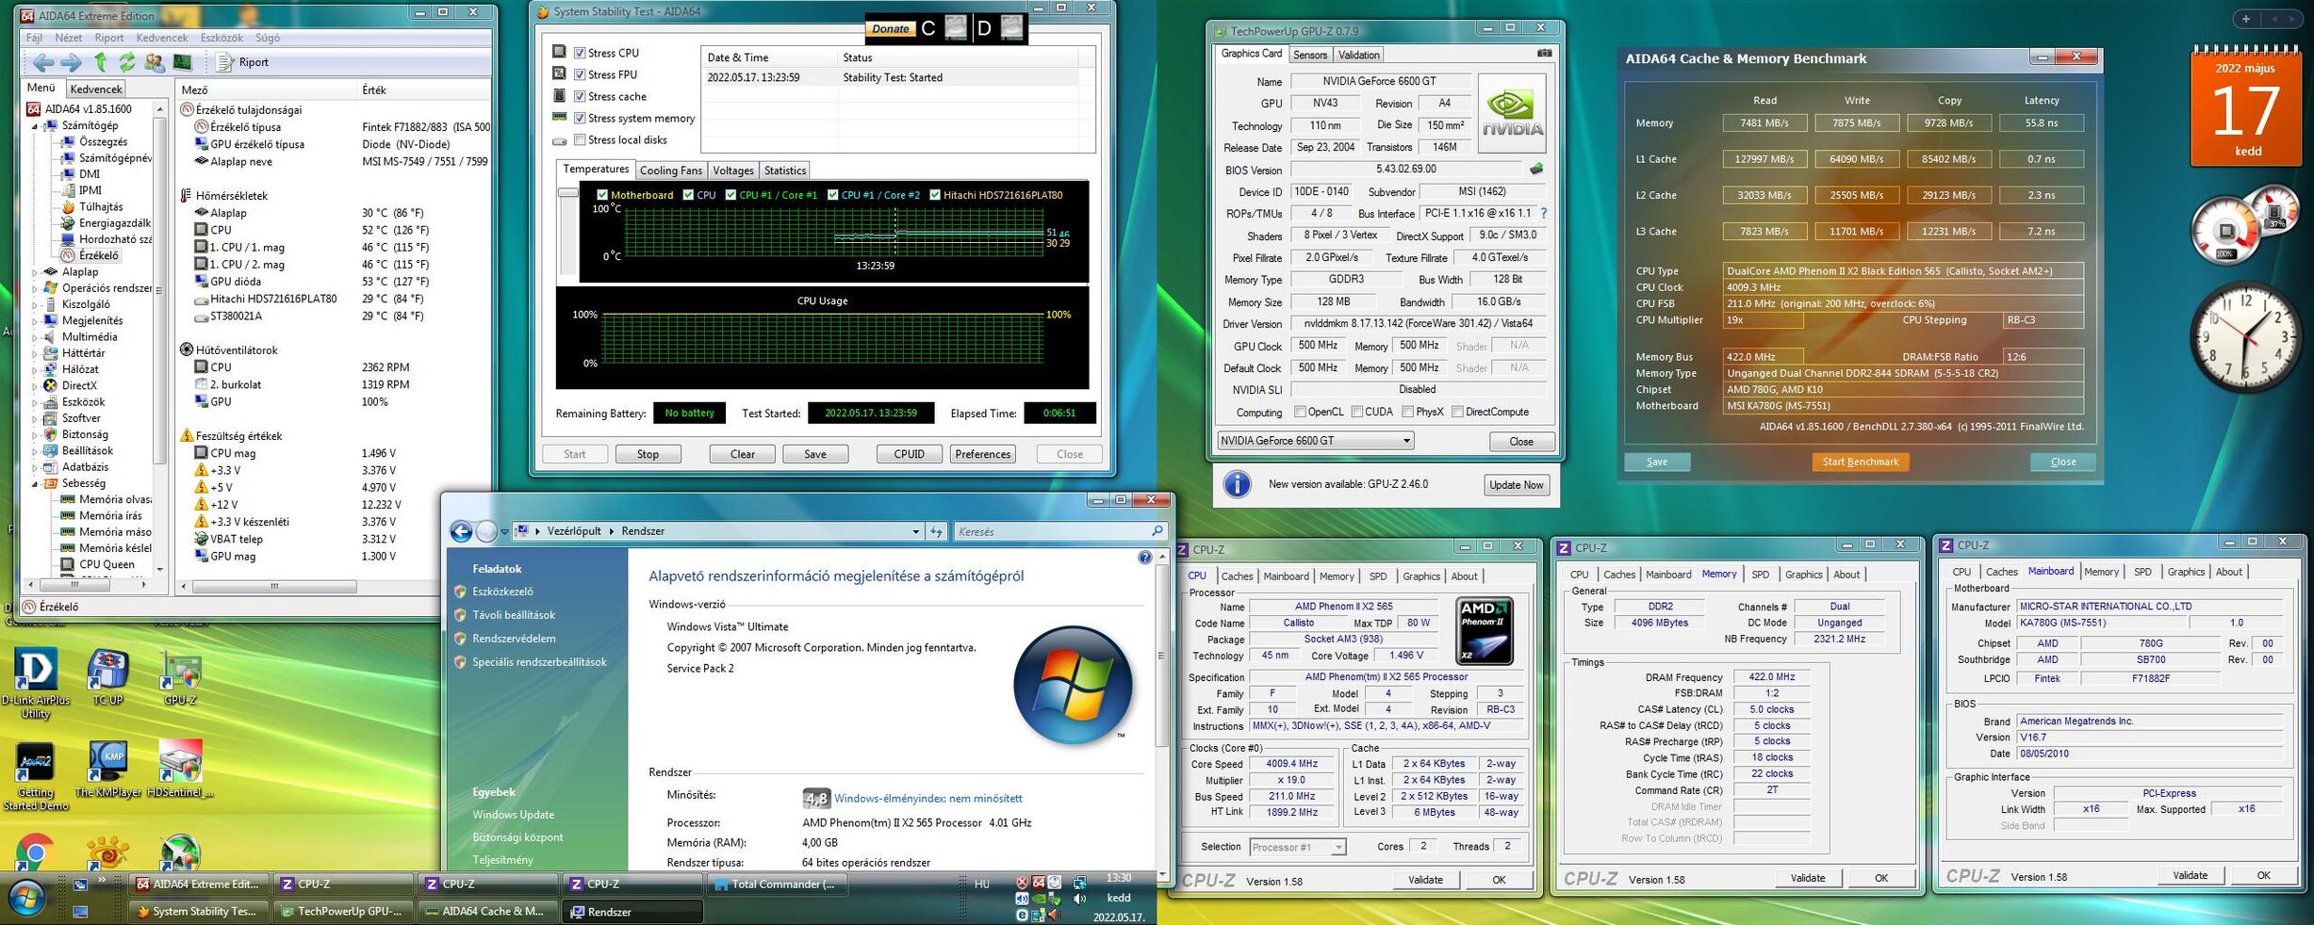Click AIDA64 toolbar green monitor graph icon

[x=183, y=62]
